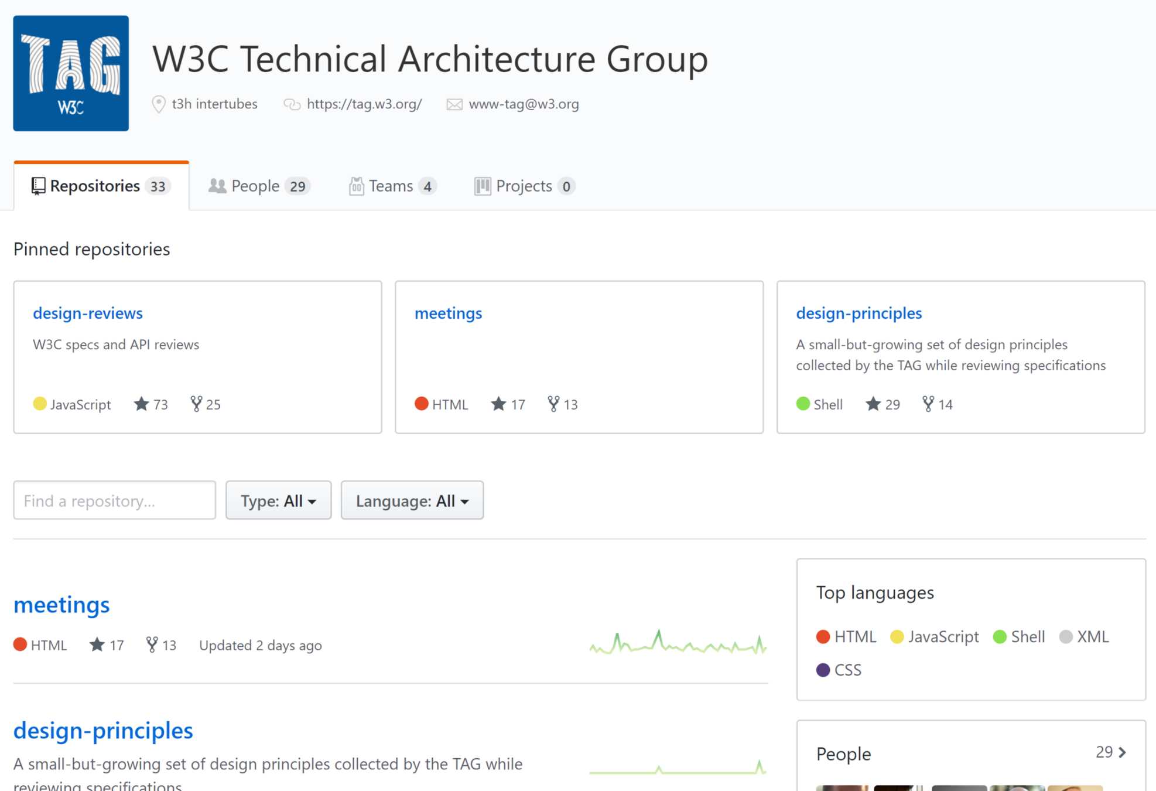1156x791 pixels.
Task: Click meetings repository activity sparkline graph
Action: 678,643
